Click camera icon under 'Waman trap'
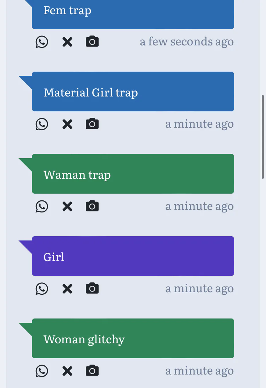Viewport: 266px width, 388px height. tap(92, 206)
